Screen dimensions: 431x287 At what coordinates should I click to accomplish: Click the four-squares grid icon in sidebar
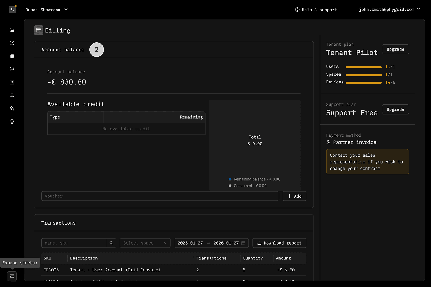click(12, 56)
